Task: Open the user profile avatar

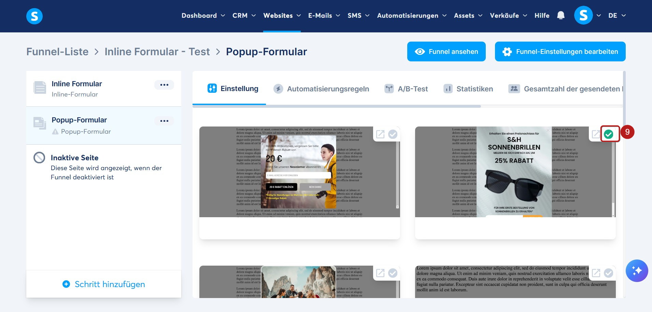Action: 583,15
